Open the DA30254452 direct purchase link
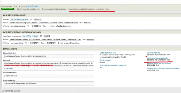The image size is (181, 93). pyautogui.click(x=33, y=6)
